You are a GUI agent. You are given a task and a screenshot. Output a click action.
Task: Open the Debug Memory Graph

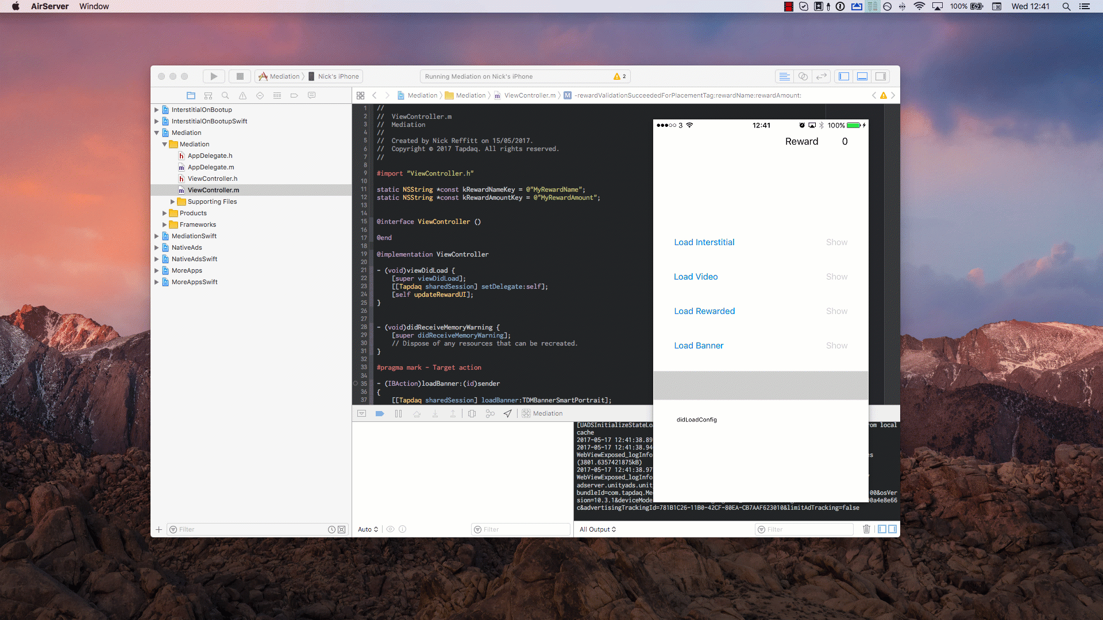(490, 413)
